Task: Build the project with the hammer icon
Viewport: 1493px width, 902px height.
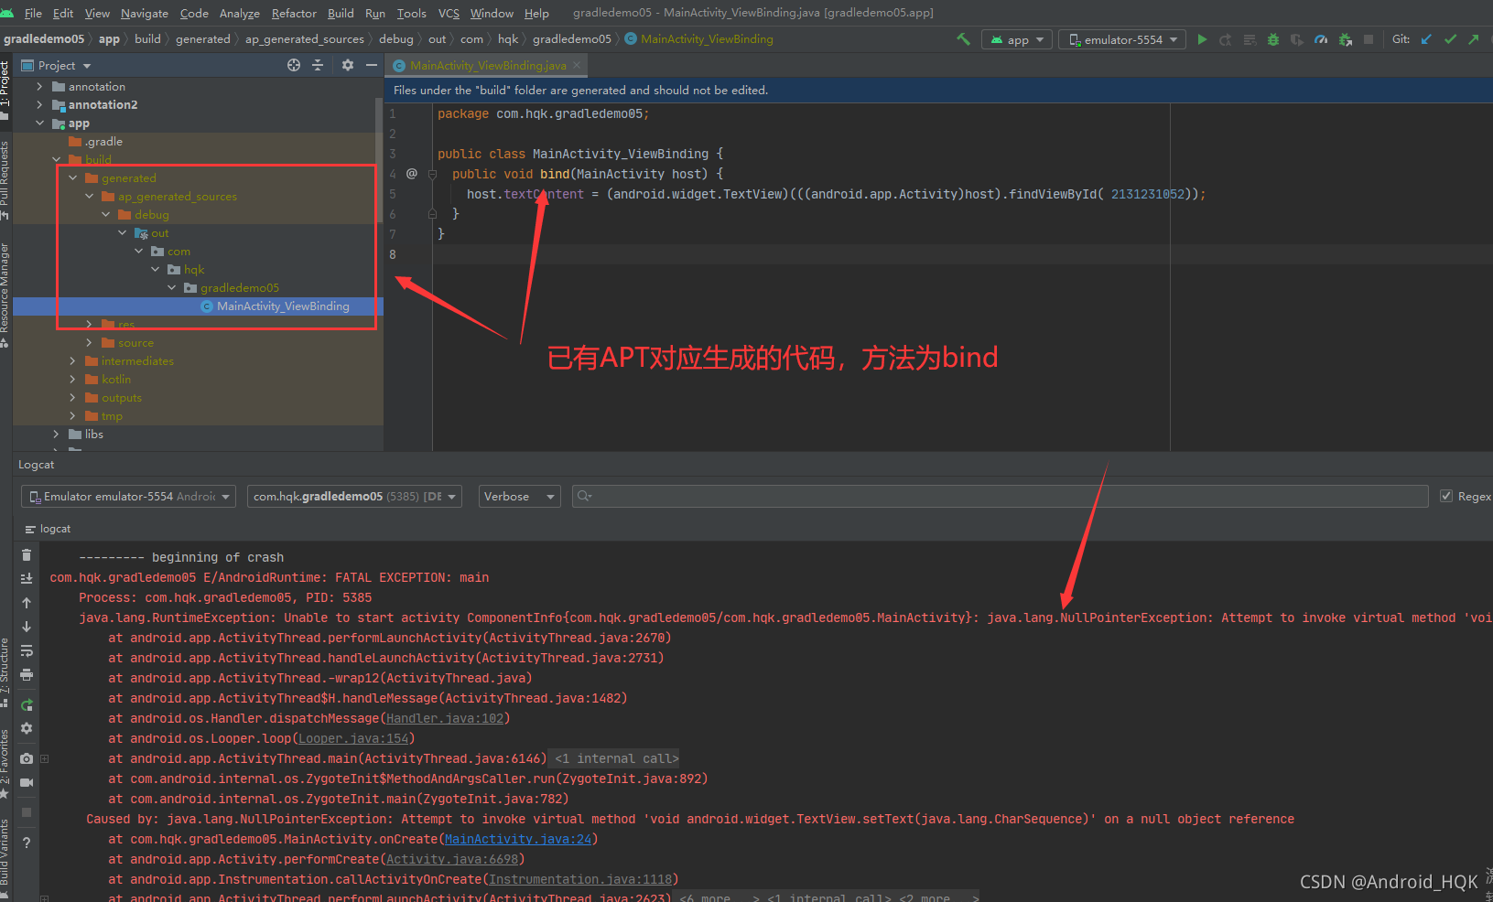Action: click(x=963, y=39)
